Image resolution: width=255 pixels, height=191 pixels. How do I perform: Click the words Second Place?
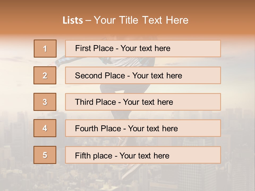click(x=100, y=76)
